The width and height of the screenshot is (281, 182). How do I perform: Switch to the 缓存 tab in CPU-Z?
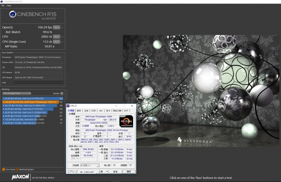[x=79, y=111]
